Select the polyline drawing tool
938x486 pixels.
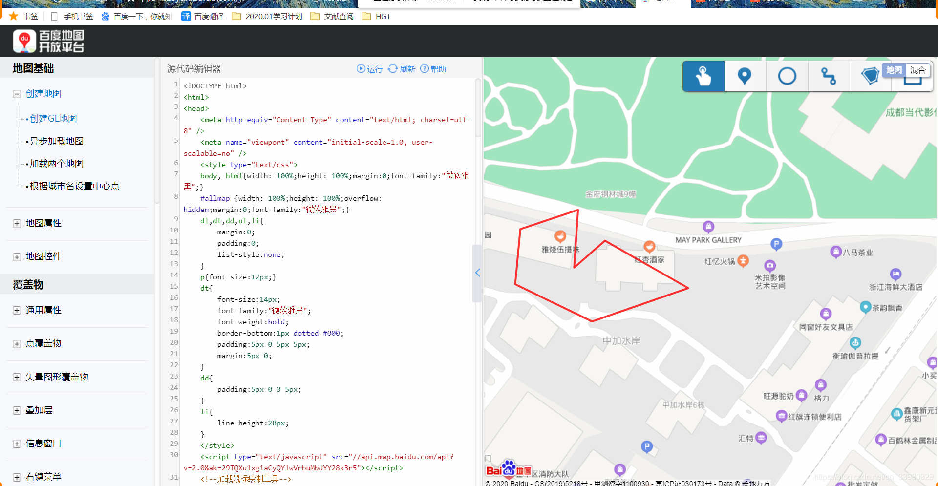829,76
